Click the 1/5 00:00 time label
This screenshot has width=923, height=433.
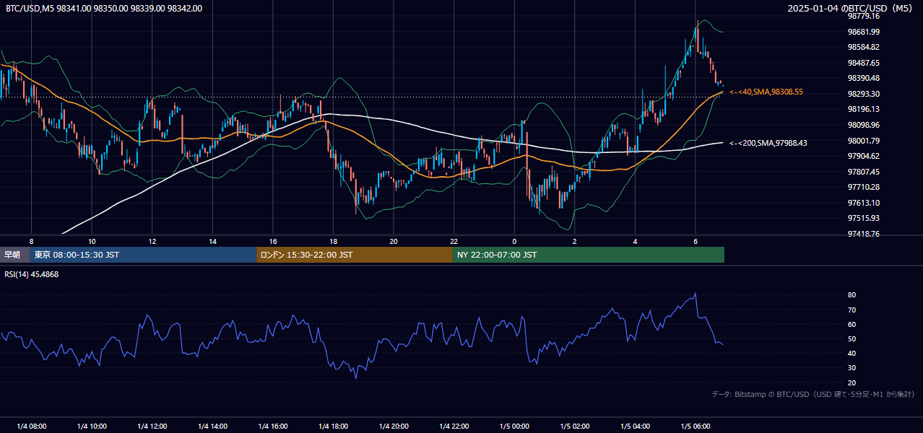[x=514, y=426]
